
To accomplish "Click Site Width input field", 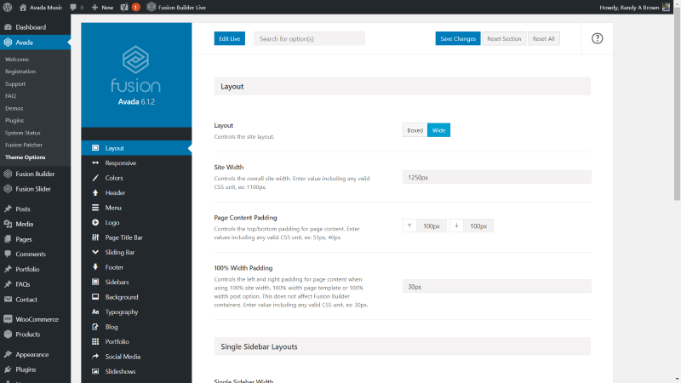I will coord(496,177).
